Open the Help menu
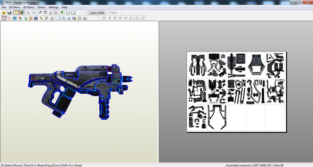313x167 pixels. [x=64, y=7]
